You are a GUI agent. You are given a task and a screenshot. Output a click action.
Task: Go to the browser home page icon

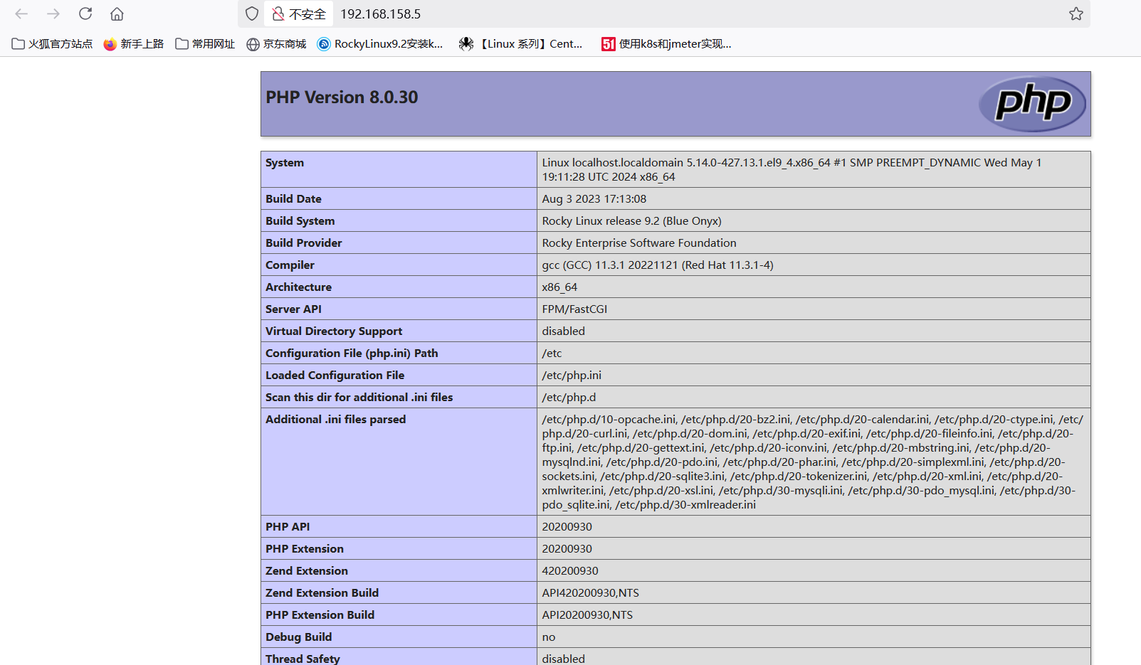click(117, 14)
